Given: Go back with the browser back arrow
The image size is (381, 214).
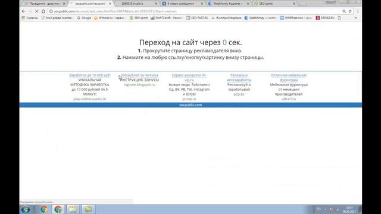Looking at the screenshot, I should pos(23,11).
